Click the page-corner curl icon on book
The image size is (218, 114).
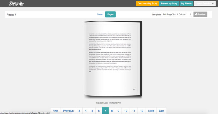tap(134, 89)
